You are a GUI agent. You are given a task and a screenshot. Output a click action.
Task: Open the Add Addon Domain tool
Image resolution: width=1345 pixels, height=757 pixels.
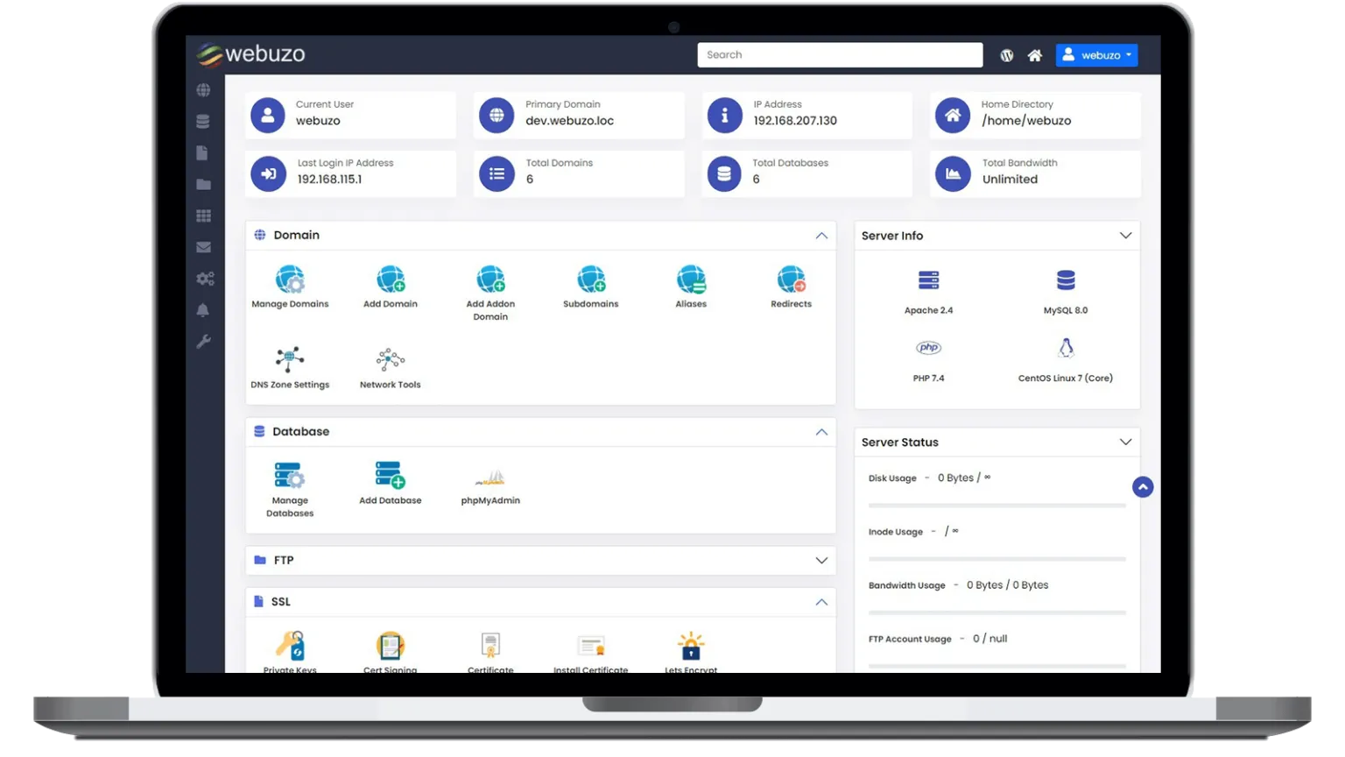pos(490,280)
